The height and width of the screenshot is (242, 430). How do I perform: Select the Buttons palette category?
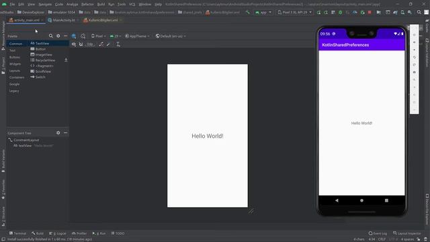pyautogui.click(x=15, y=57)
